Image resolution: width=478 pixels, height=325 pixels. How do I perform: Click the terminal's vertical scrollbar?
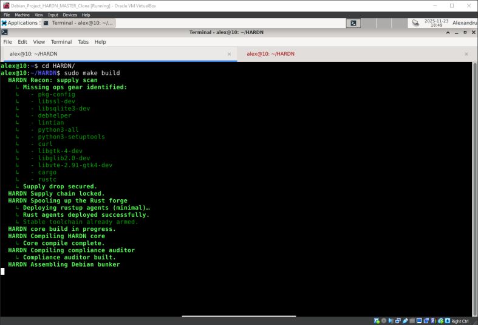click(x=474, y=189)
